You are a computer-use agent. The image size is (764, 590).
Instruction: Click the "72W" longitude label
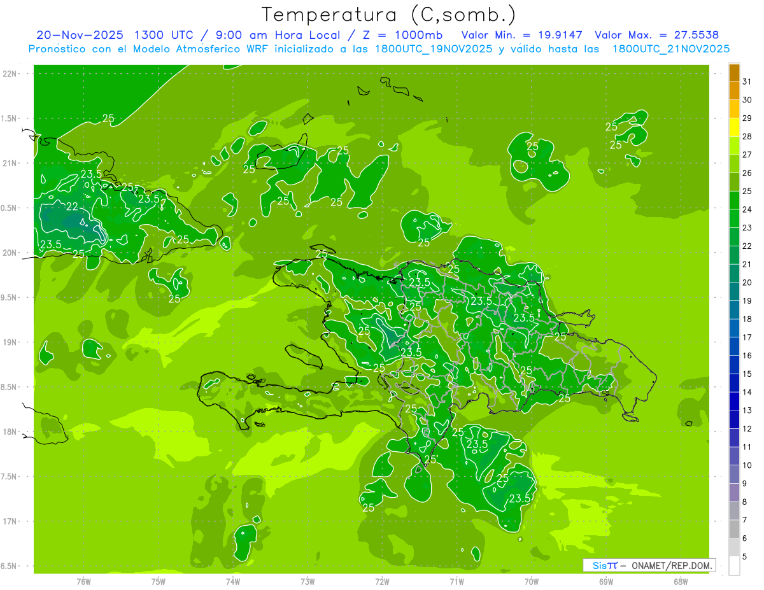tap(382, 582)
